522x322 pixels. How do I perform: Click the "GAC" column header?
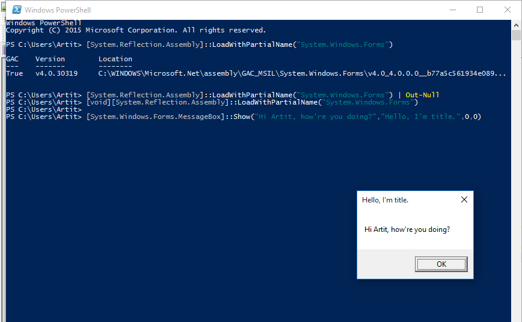12,59
